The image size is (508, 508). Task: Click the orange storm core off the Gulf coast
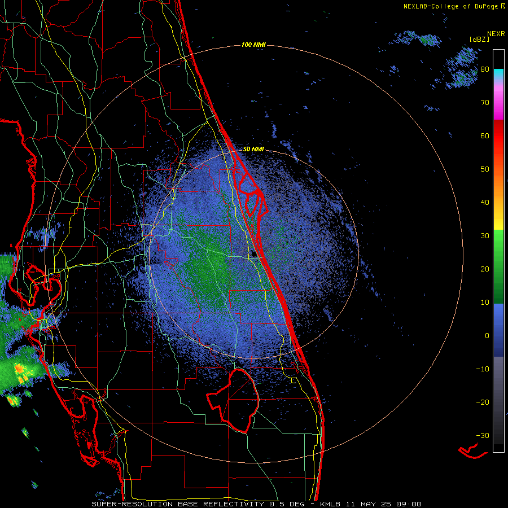click(x=19, y=369)
